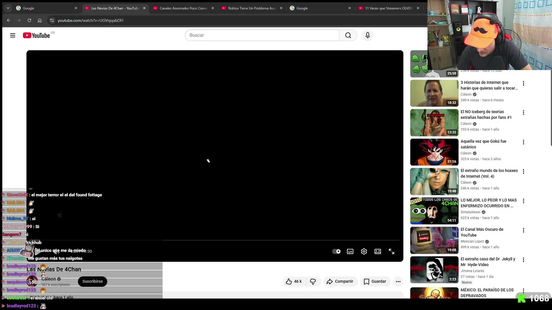
Task: Open El NO iceberg de teorías thumbnail
Action: pos(434,122)
